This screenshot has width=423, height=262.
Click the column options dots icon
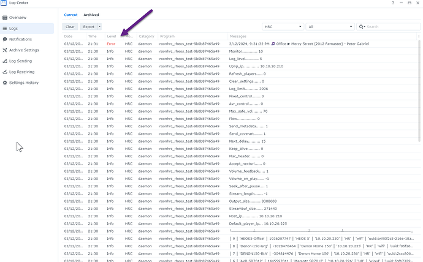[419, 36]
